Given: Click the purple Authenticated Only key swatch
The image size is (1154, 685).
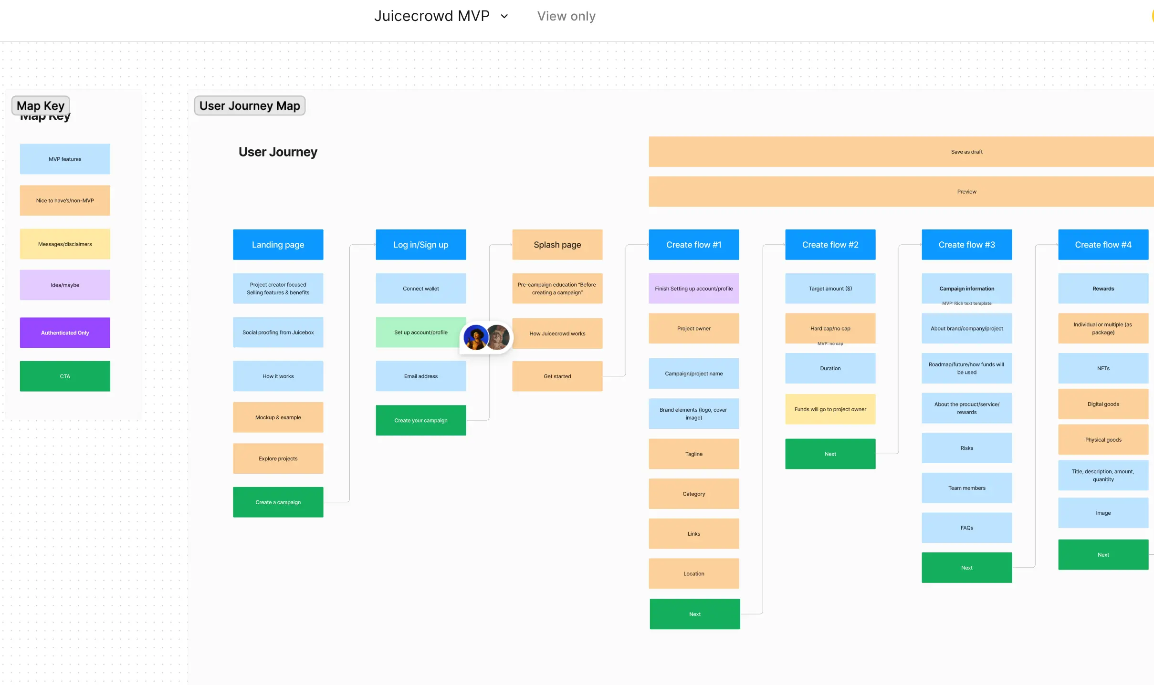Looking at the screenshot, I should [x=65, y=332].
